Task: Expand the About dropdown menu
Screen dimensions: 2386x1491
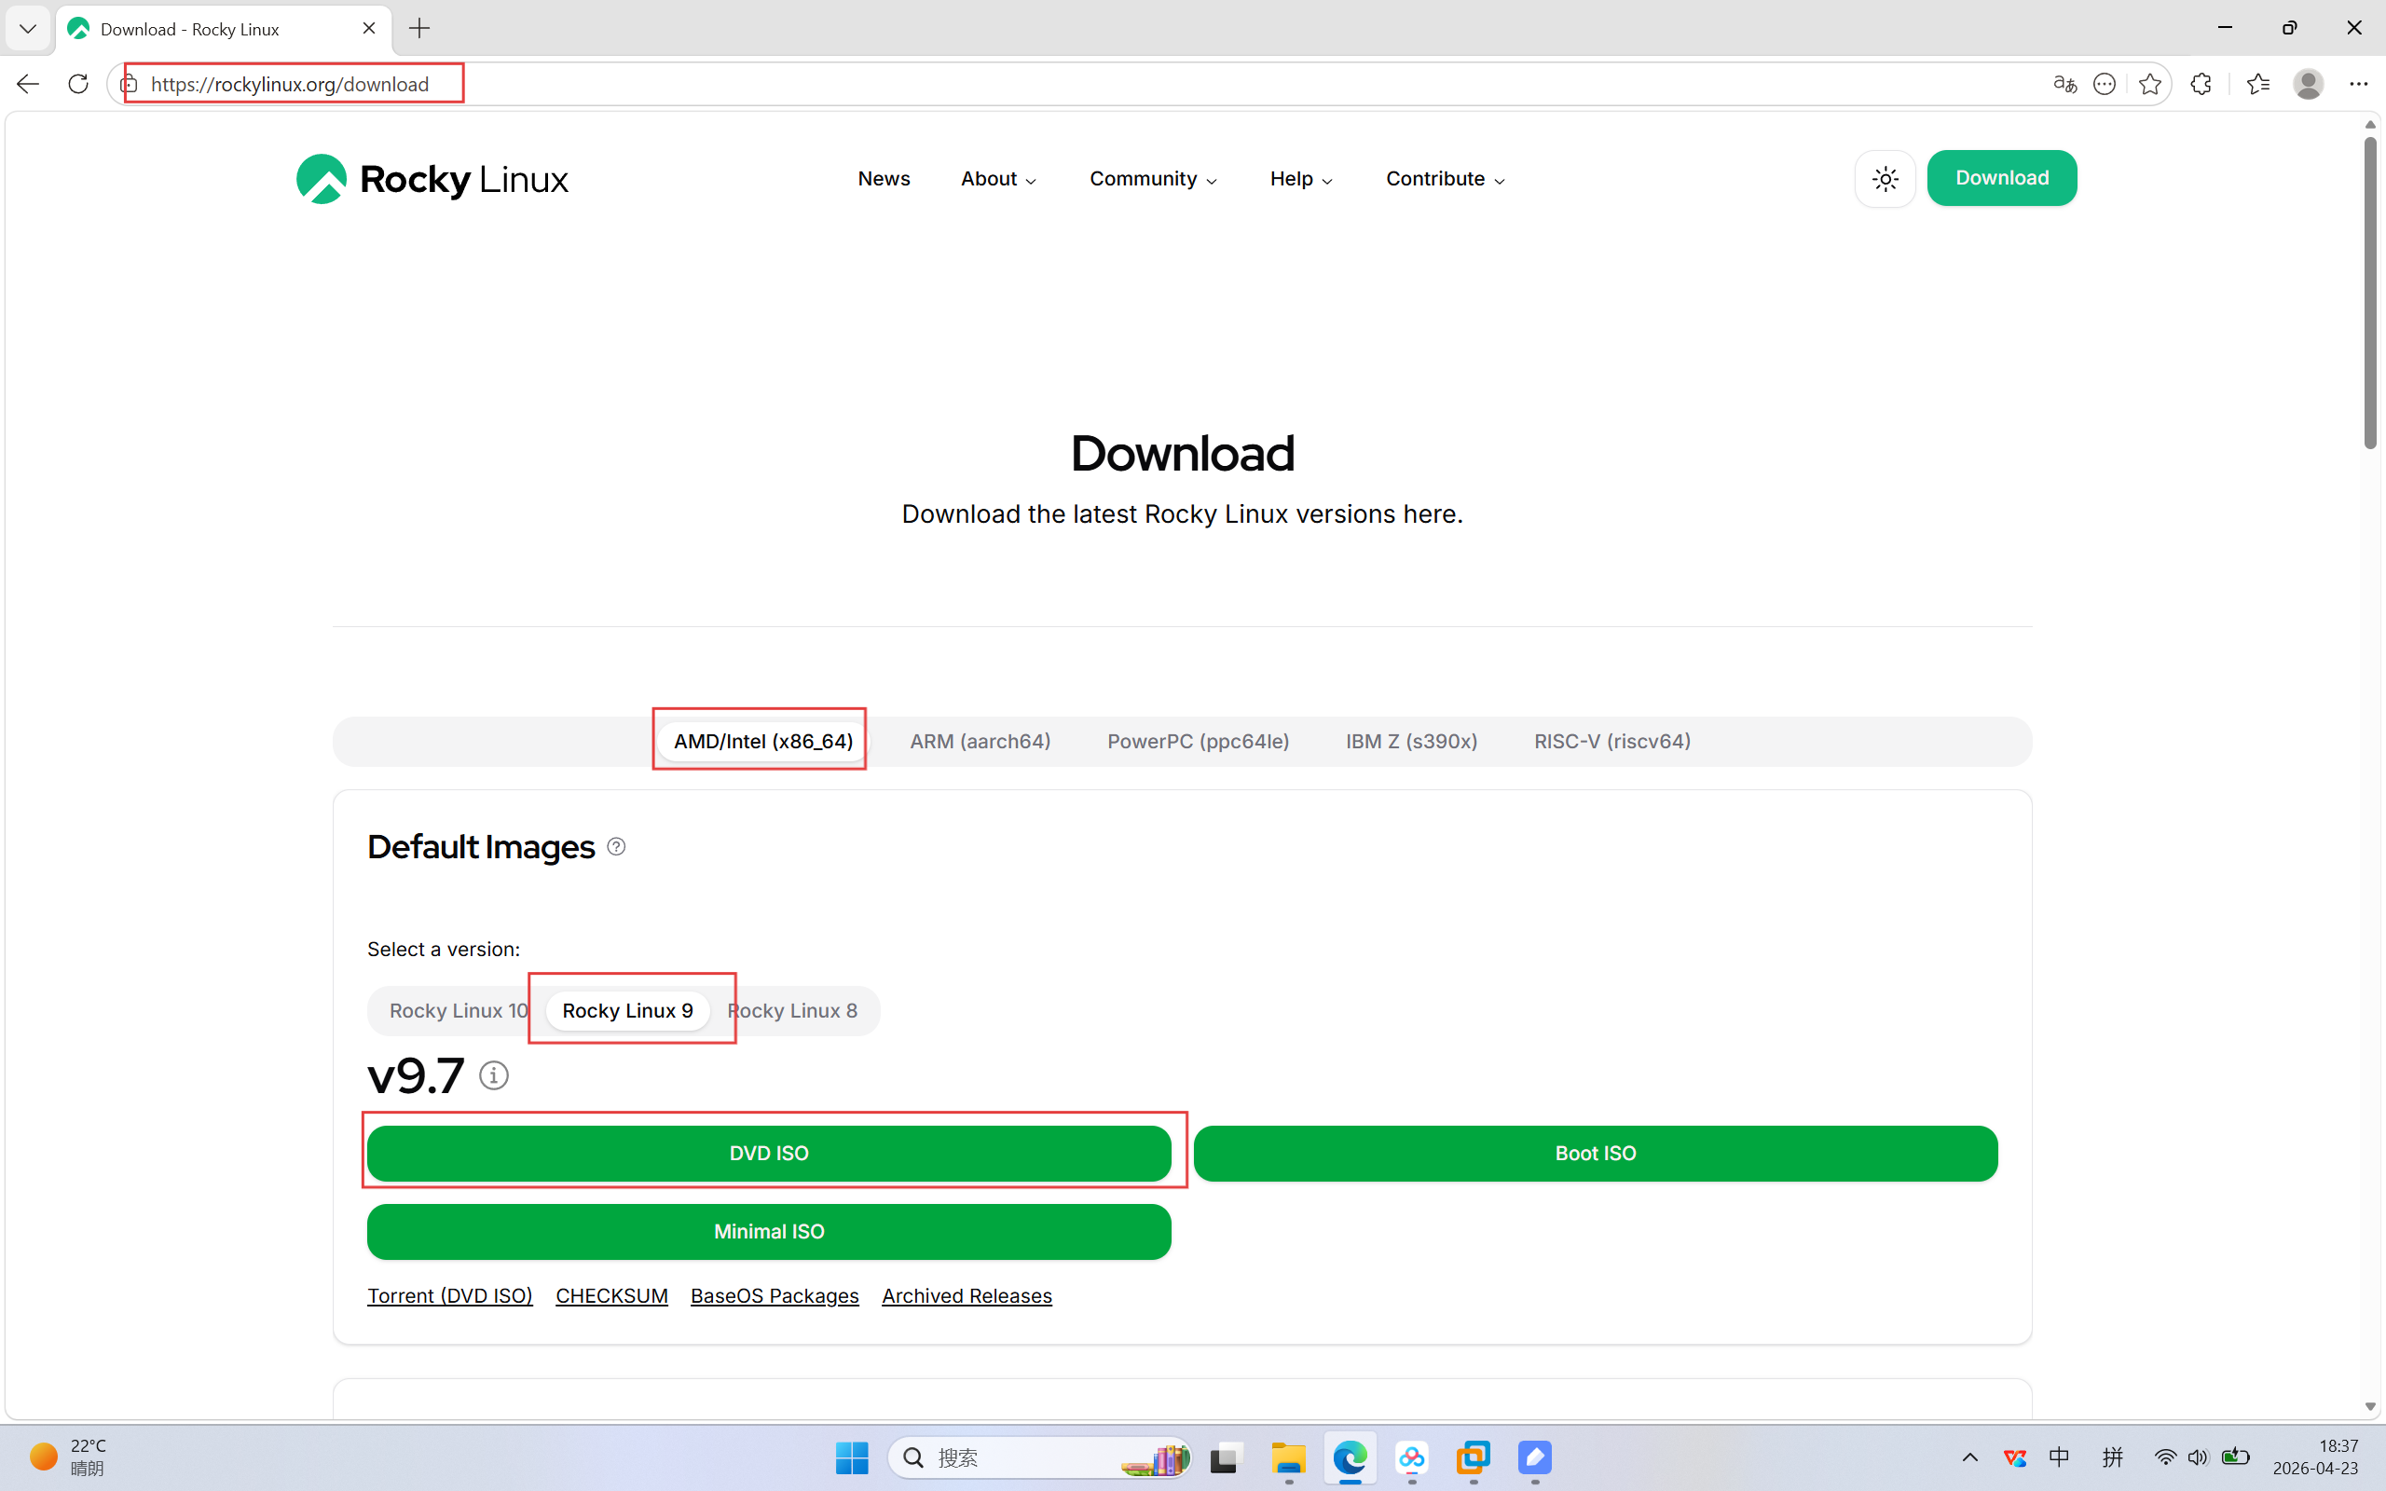Action: click(x=998, y=179)
